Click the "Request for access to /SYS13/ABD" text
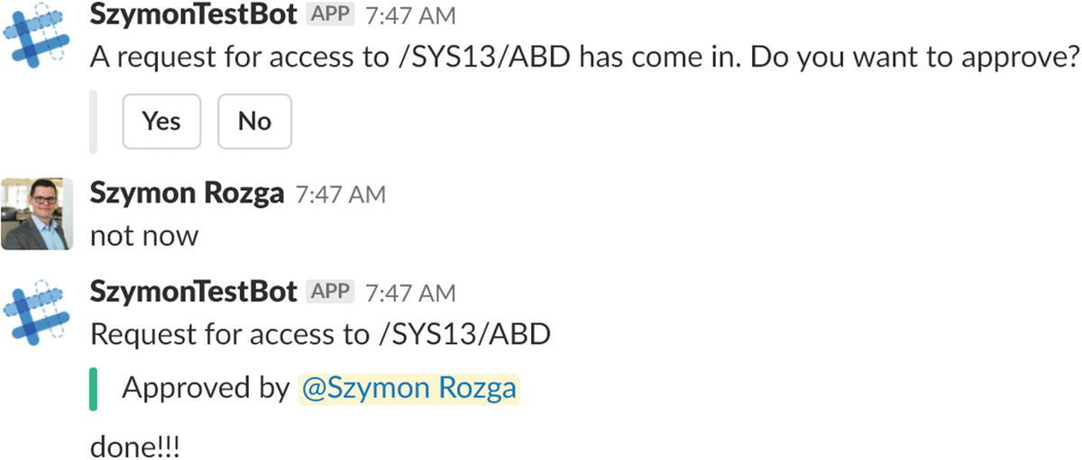This screenshot has height=460, width=1082. (x=320, y=334)
